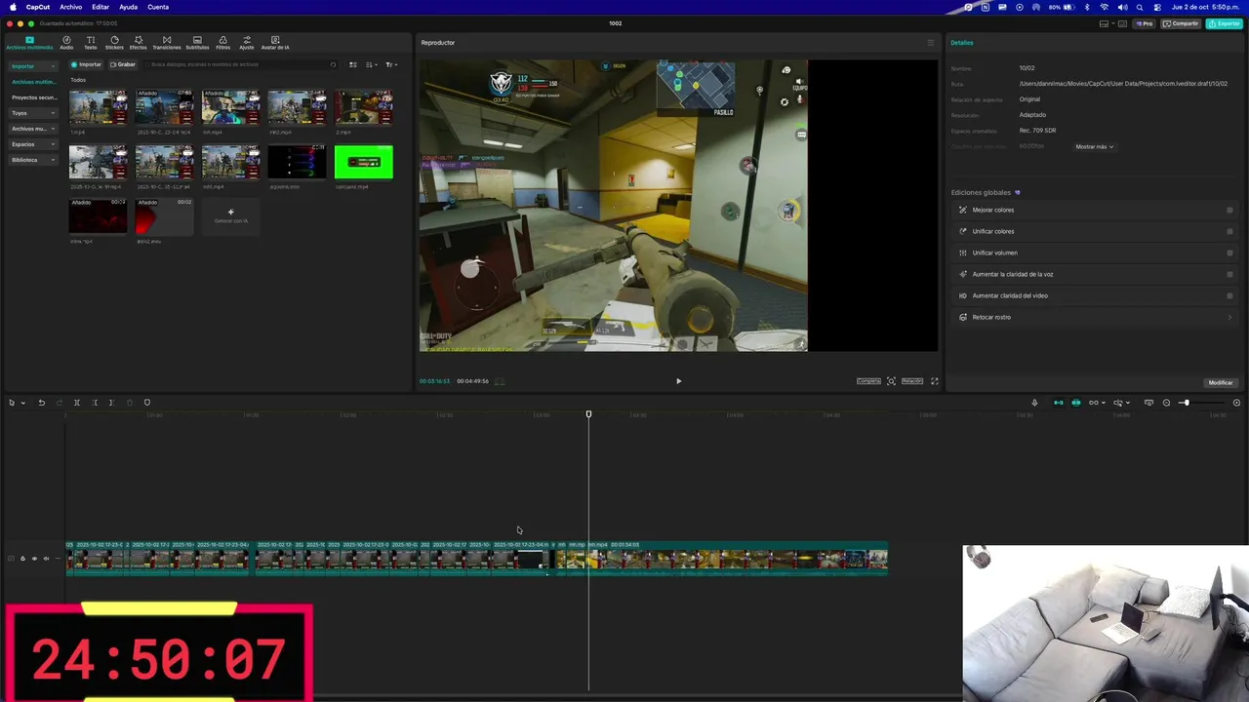
Task: Open the Texto tools tab
Action: tap(91, 43)
